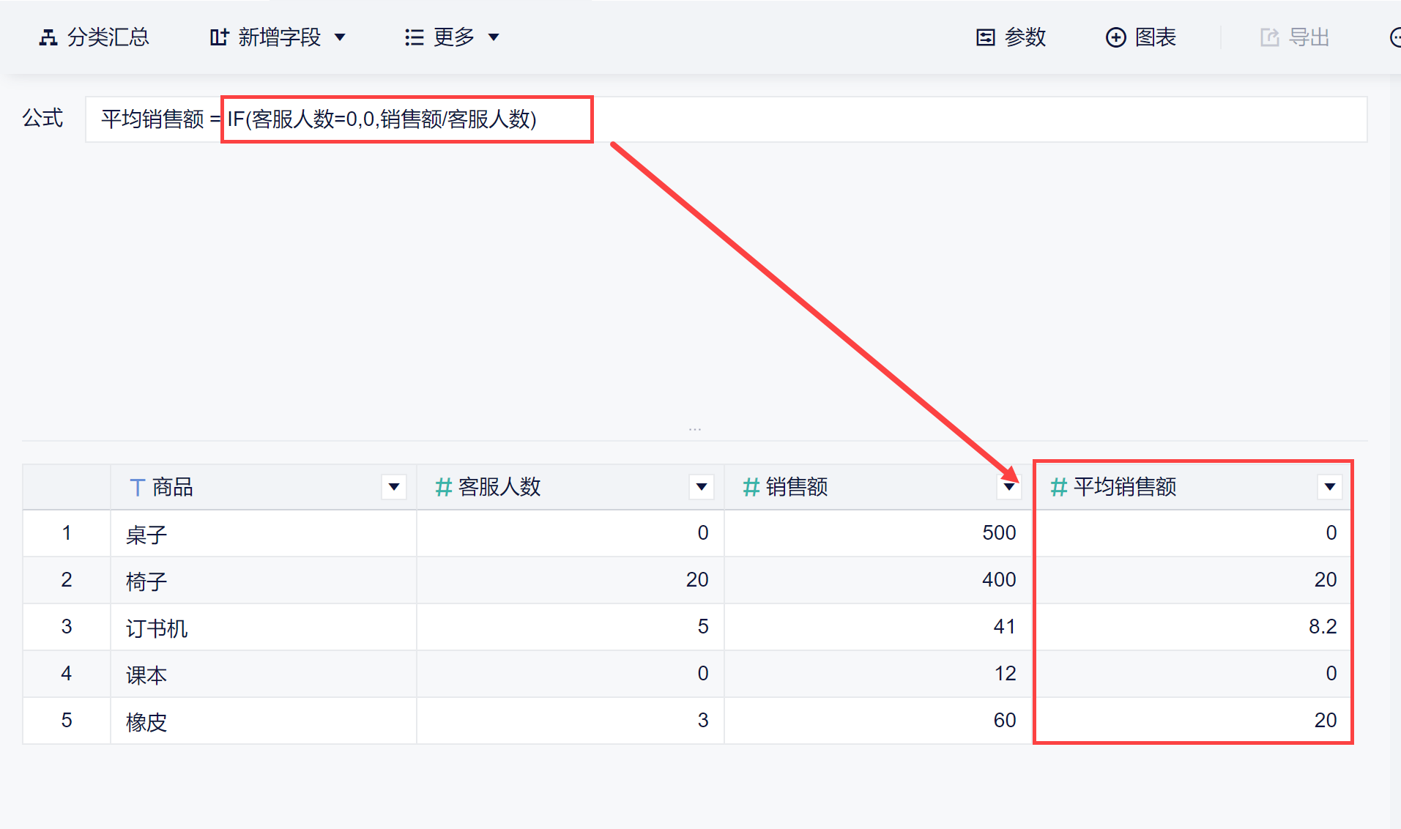Viewport: 1401px width, 829px height.
Task: Click the 新增字段 add field icon
Action: click(219, 37)
